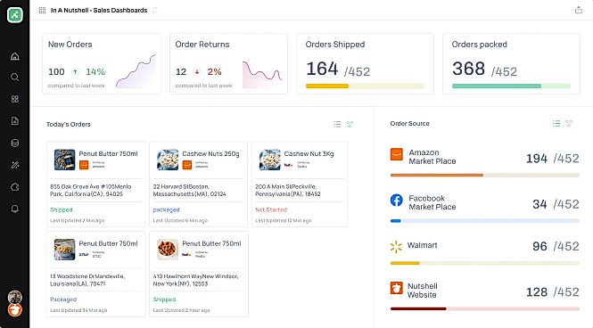Click address 22 Harvard St Boston
The image size is (593, 328).
[189, 190]
